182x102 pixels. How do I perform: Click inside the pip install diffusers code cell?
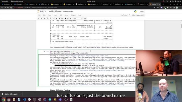pos(93,52)
